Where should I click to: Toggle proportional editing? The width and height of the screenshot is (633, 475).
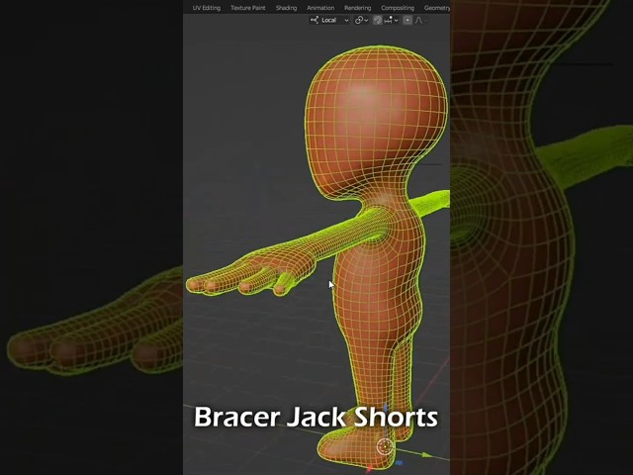(407, 20)
